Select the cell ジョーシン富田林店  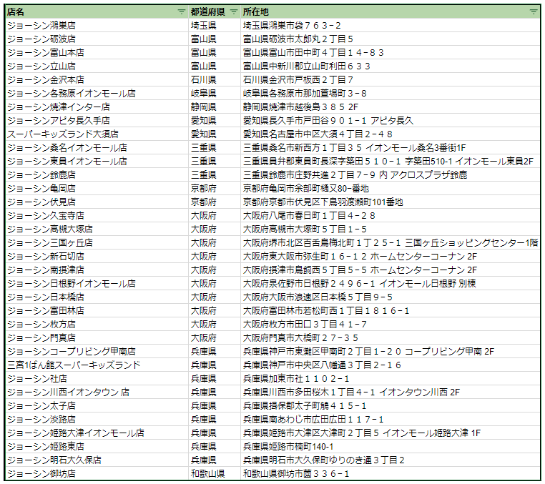[x=97, y=310]
